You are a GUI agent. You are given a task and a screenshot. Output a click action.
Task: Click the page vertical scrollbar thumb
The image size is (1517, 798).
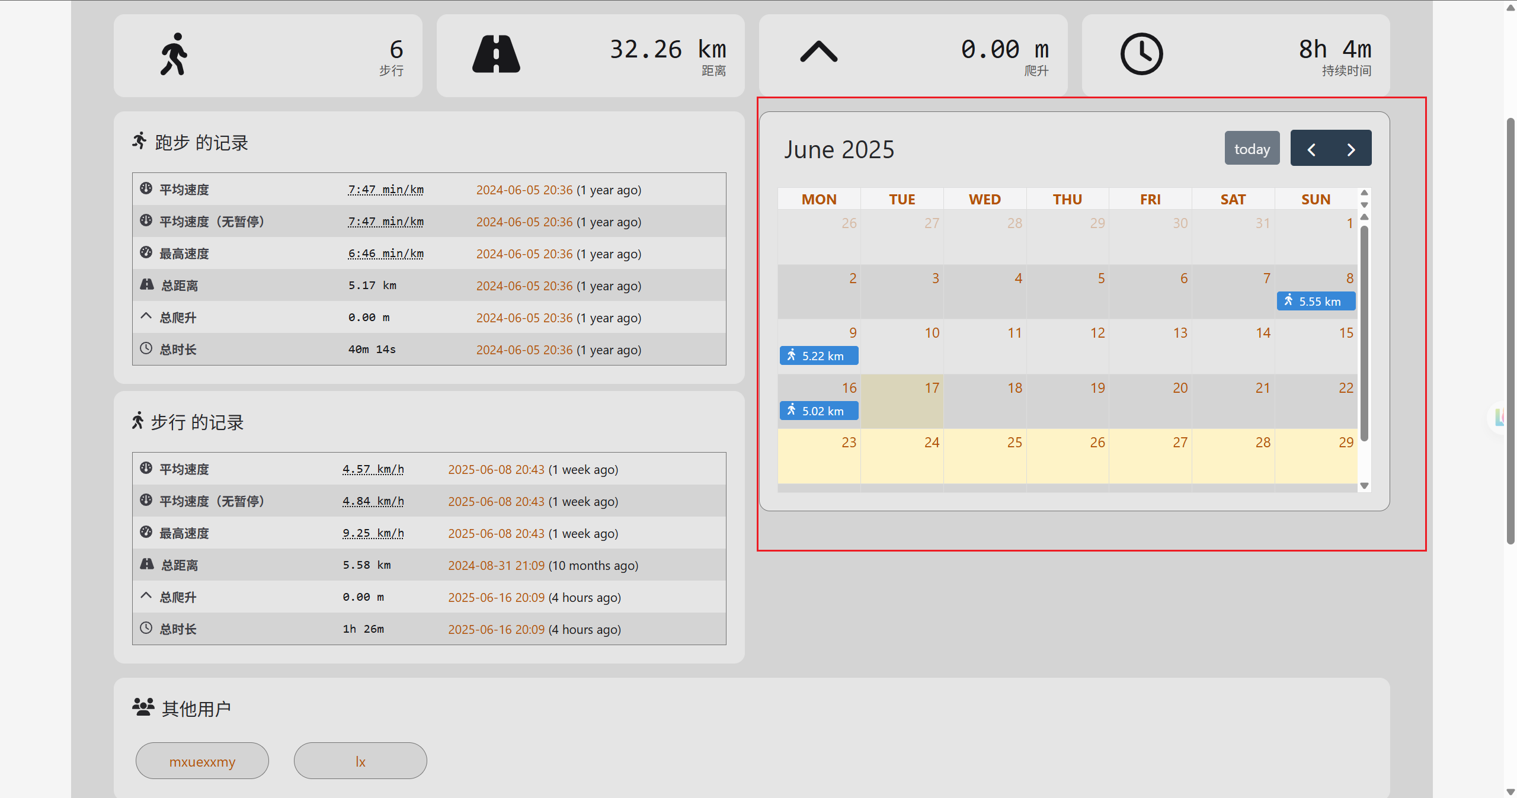[x=1510, y=332]
